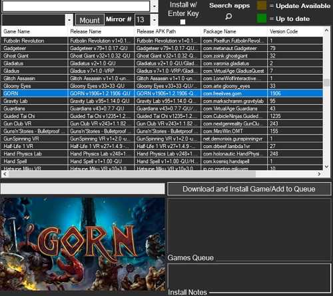Open the dropdown left of Mount button

pos(69,20)
